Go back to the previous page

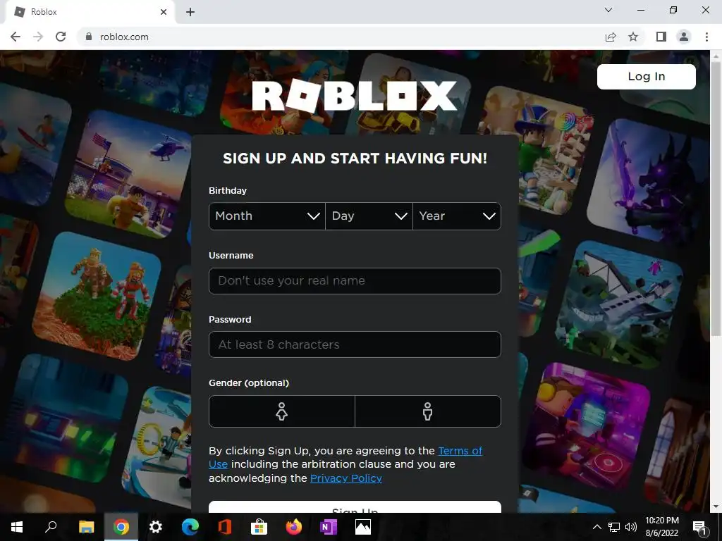tap(16, 37)
